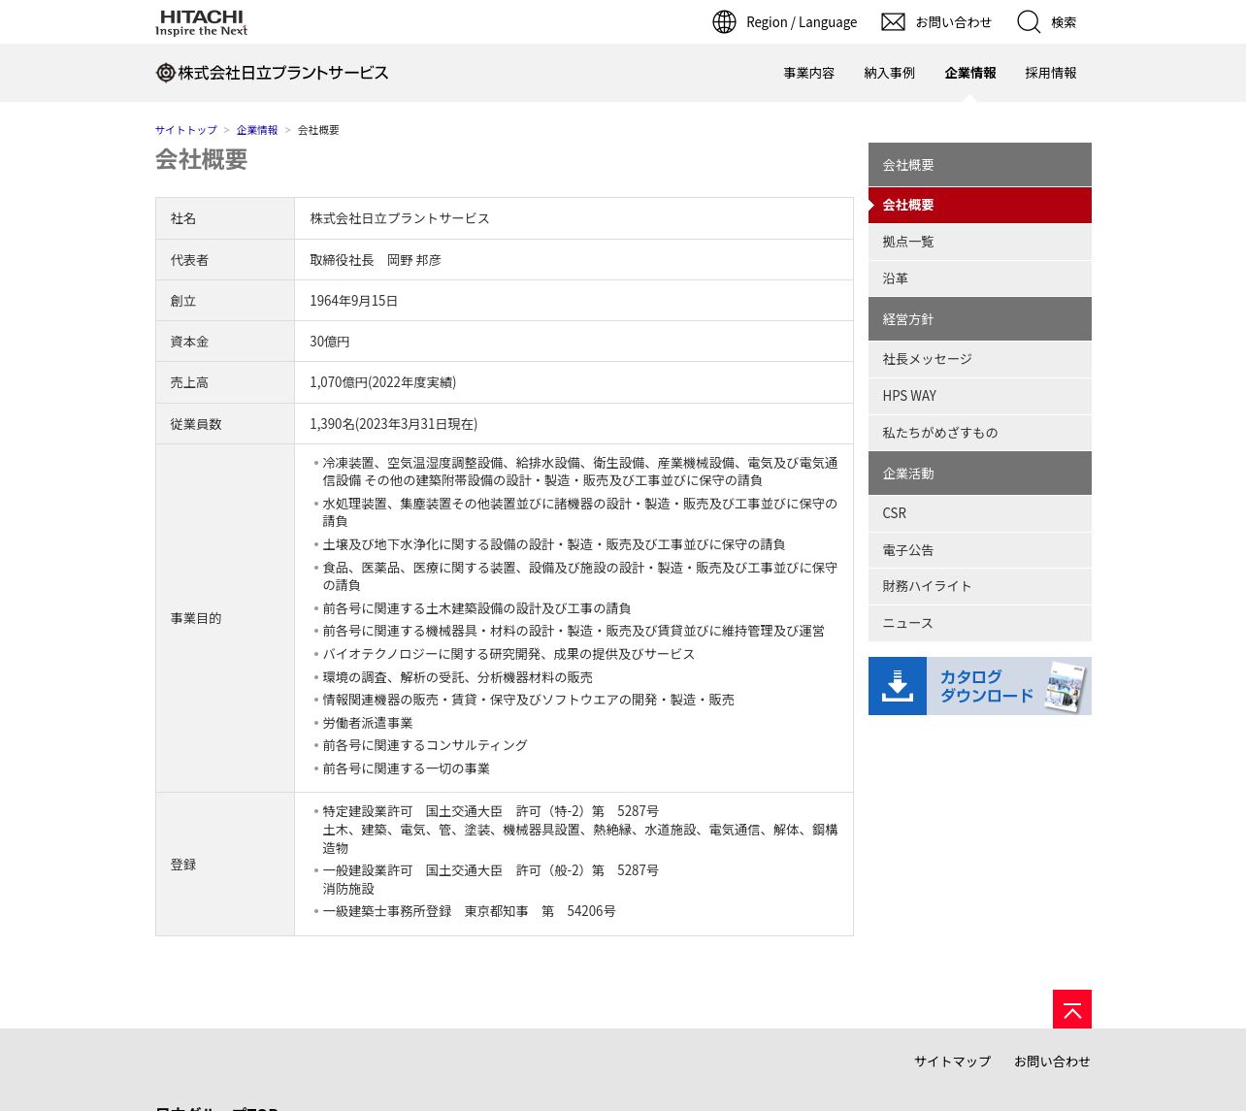Open ニュース in sidebar

click(x=980, y=623)
